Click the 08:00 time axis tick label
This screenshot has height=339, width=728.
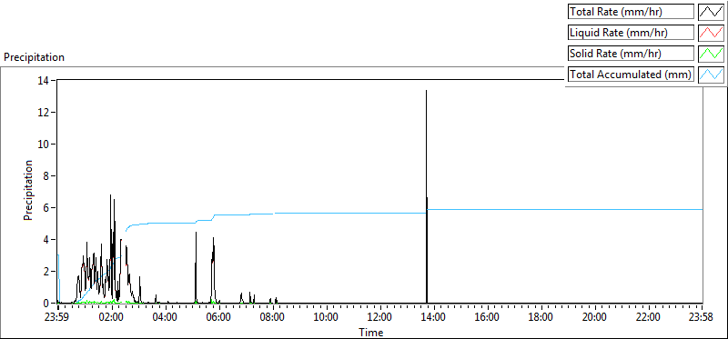coord(273,318)
